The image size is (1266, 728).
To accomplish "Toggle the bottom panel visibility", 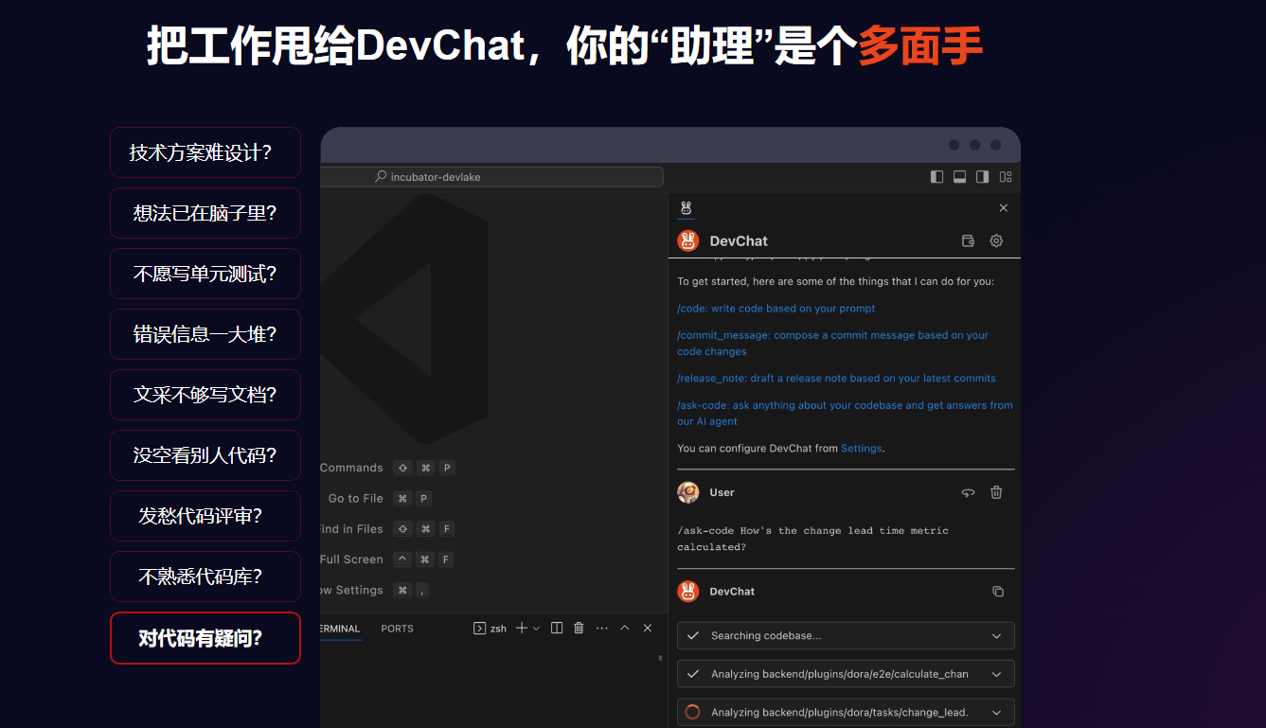I will (959, 176).
